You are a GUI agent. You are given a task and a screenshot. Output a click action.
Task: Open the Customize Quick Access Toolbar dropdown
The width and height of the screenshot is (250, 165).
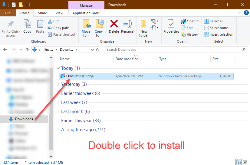pos(26,5)
